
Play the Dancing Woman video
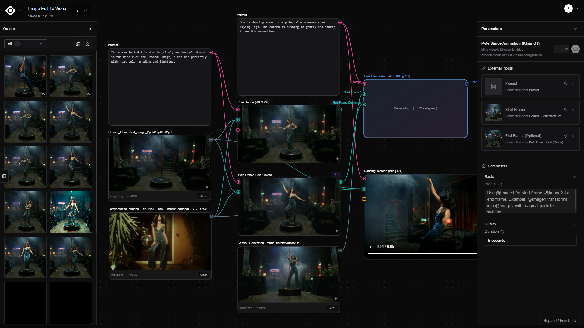(370, 247)
